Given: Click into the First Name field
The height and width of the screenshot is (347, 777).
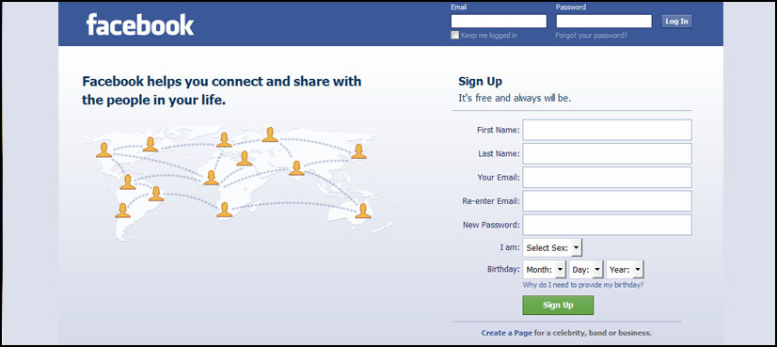Looking at the screenshot, I should coord(607,130).
